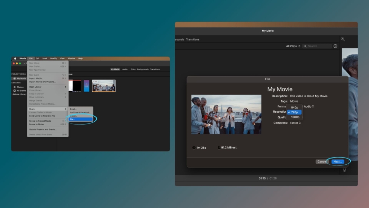Select the rooftop party clip thumbnail
The width and height of the screenshot is (369, 208).
click(104, 86)
